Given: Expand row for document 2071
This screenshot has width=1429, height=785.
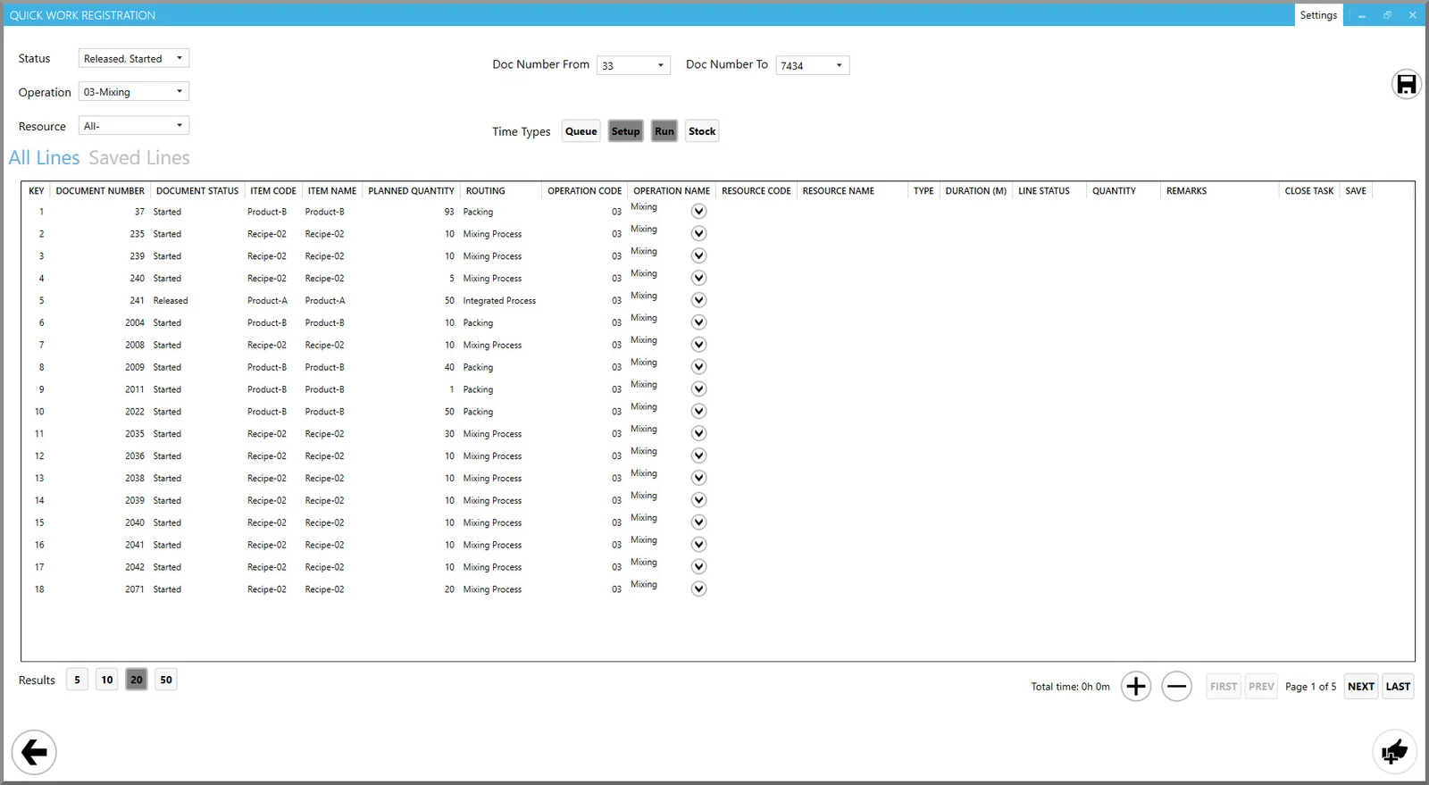Looking at the screenshot, I should [x=699, y=589].
